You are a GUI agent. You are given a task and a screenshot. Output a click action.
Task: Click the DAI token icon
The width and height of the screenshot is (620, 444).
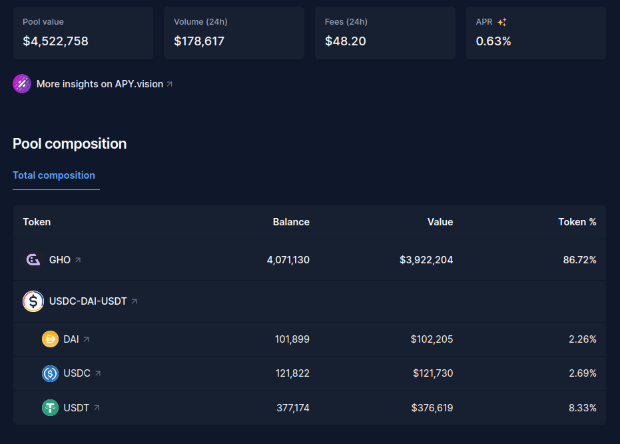point(51,339)
